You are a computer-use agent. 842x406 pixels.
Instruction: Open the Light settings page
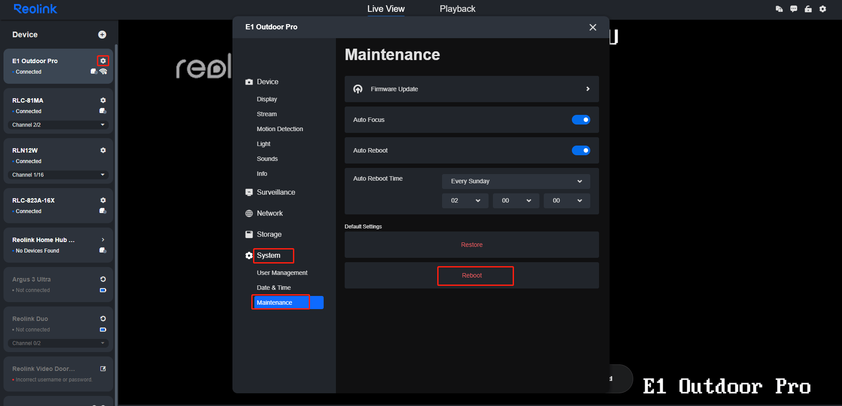tap(264, 144)
